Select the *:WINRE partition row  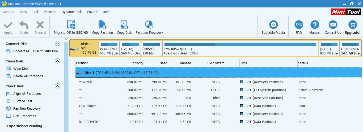tap(219, 82)
